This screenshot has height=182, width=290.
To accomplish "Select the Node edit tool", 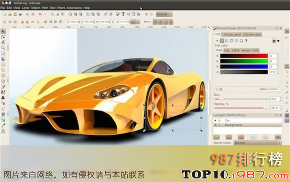I will coord(3,37).
